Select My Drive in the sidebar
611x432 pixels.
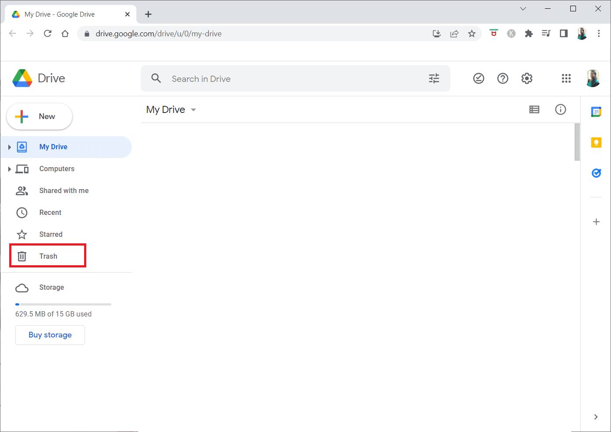[66, 147]
